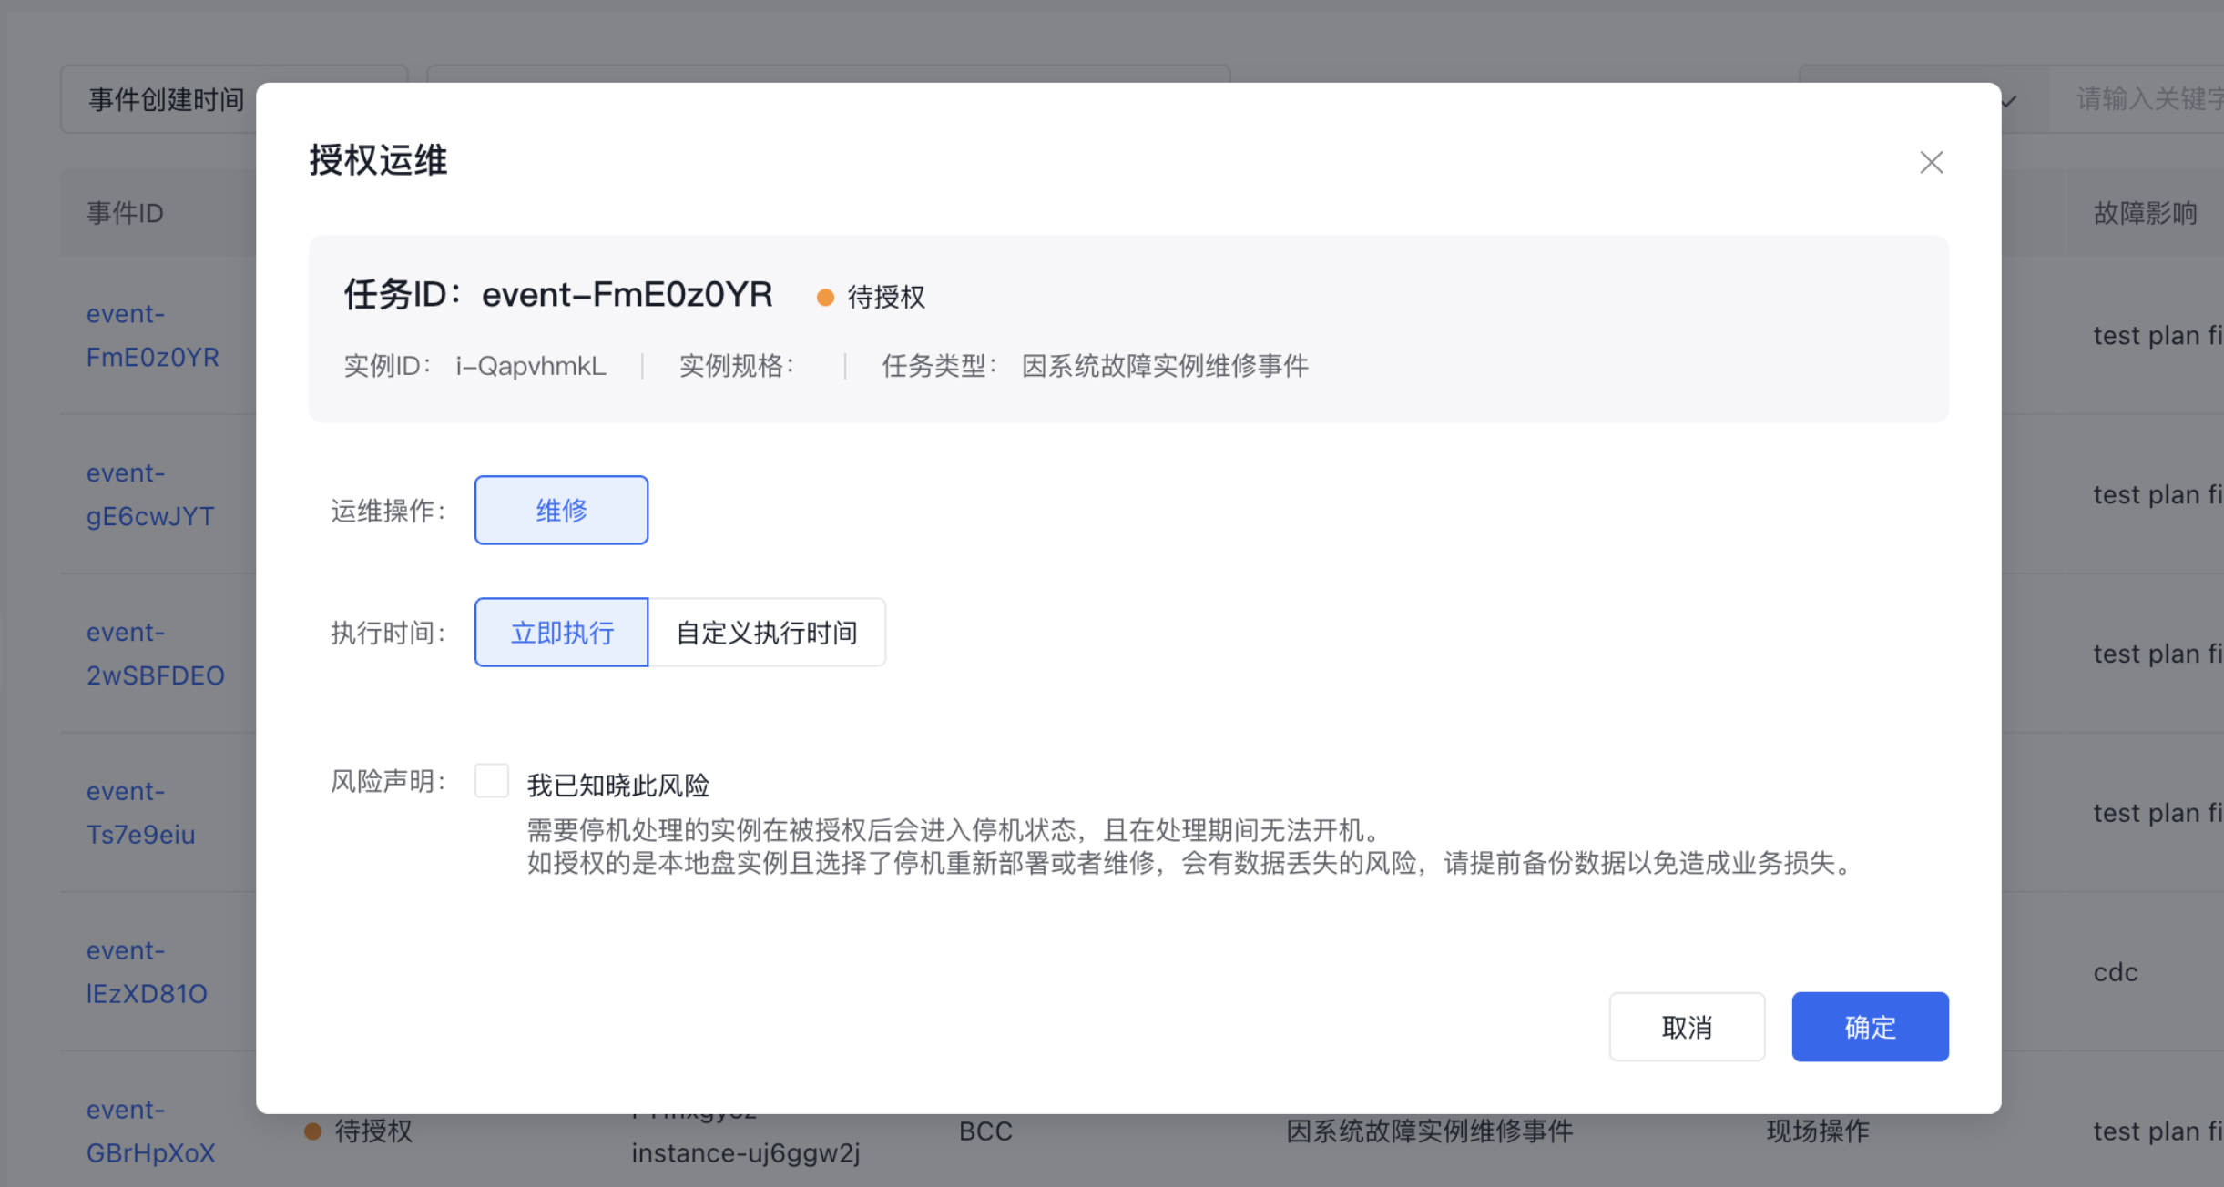The width and height of the screenshot is (2224, 1187).
Task: Open event-IEzXD81O link in background table
Action: point(147,972)
